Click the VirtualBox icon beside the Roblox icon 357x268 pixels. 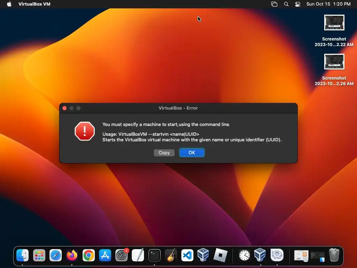click(x=203, y=255)
